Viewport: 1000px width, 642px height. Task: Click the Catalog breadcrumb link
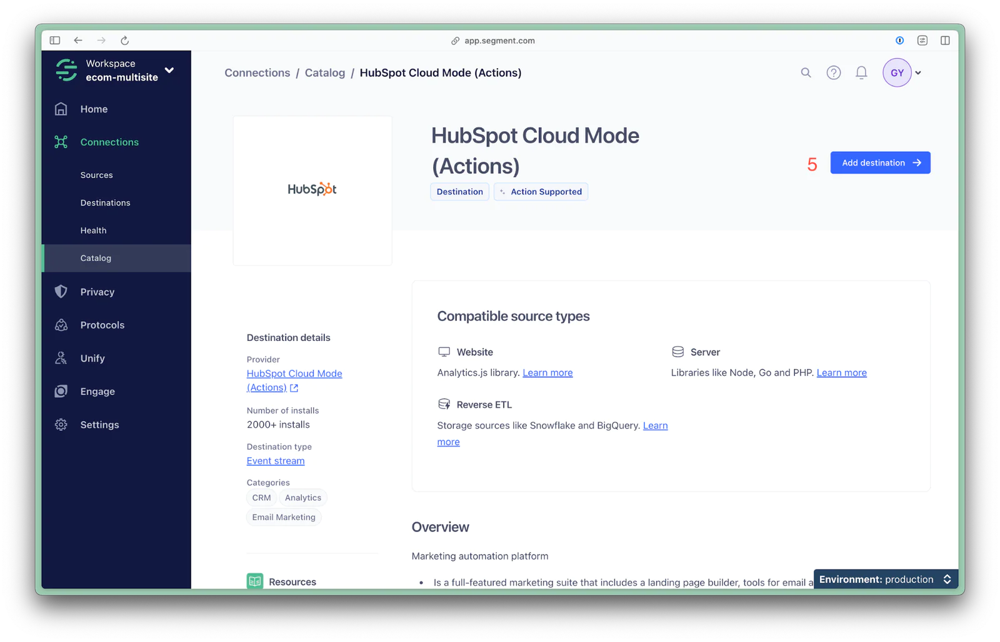pyautogui.click(x=324, y=72)
